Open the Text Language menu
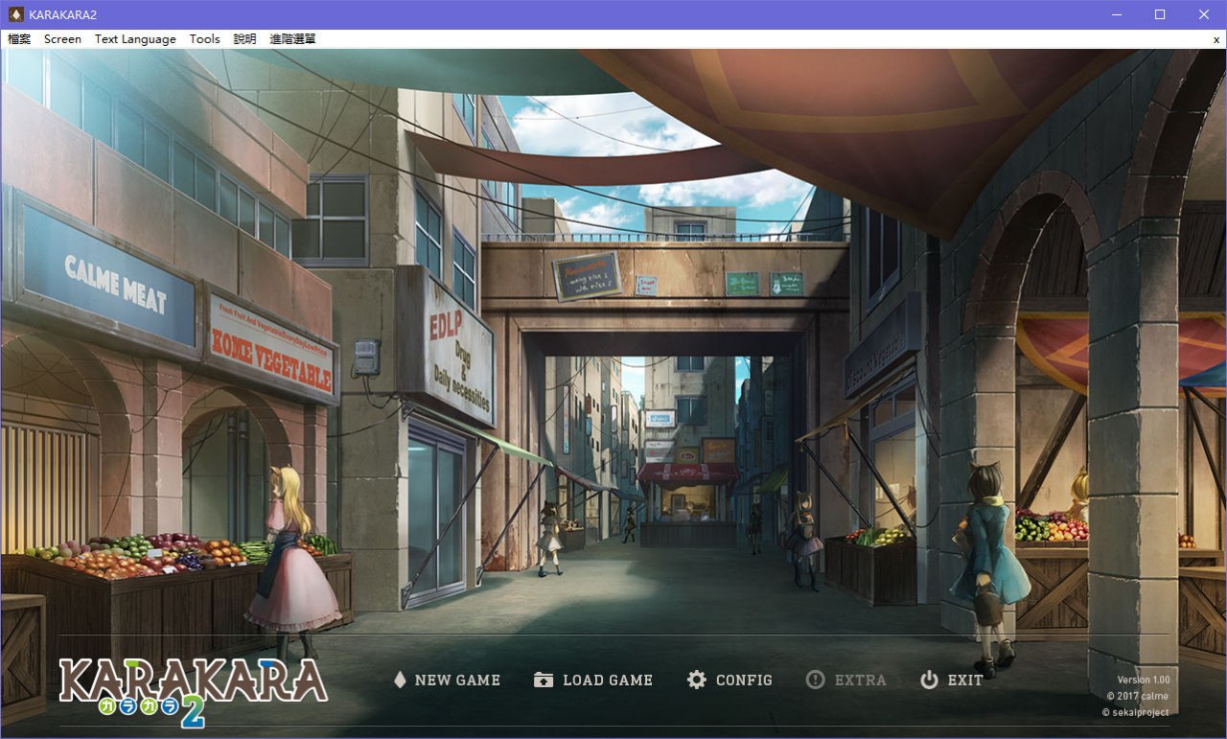This screenshot has width=1227, height=739. pyautogui.click(x=134, y=39)
